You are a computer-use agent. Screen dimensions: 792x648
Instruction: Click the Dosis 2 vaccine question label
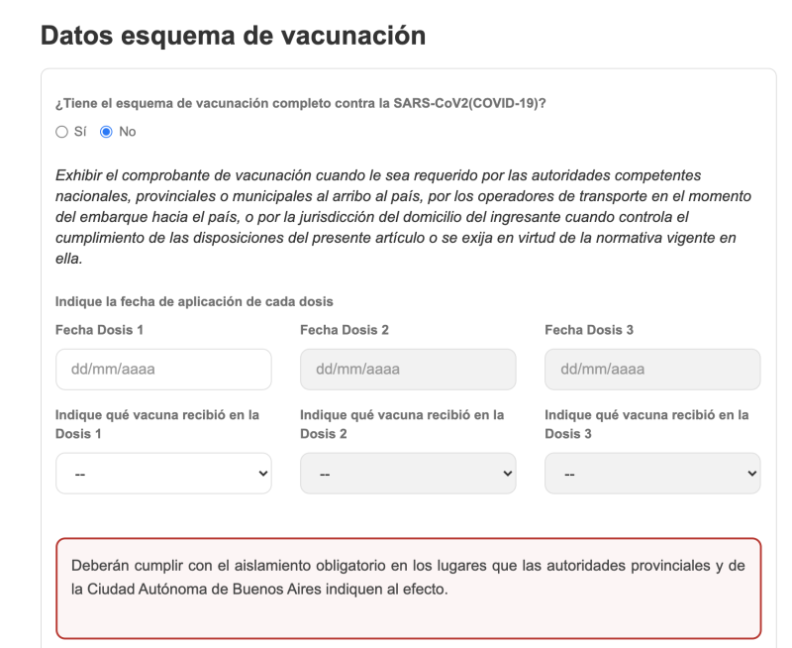(403, 424)
